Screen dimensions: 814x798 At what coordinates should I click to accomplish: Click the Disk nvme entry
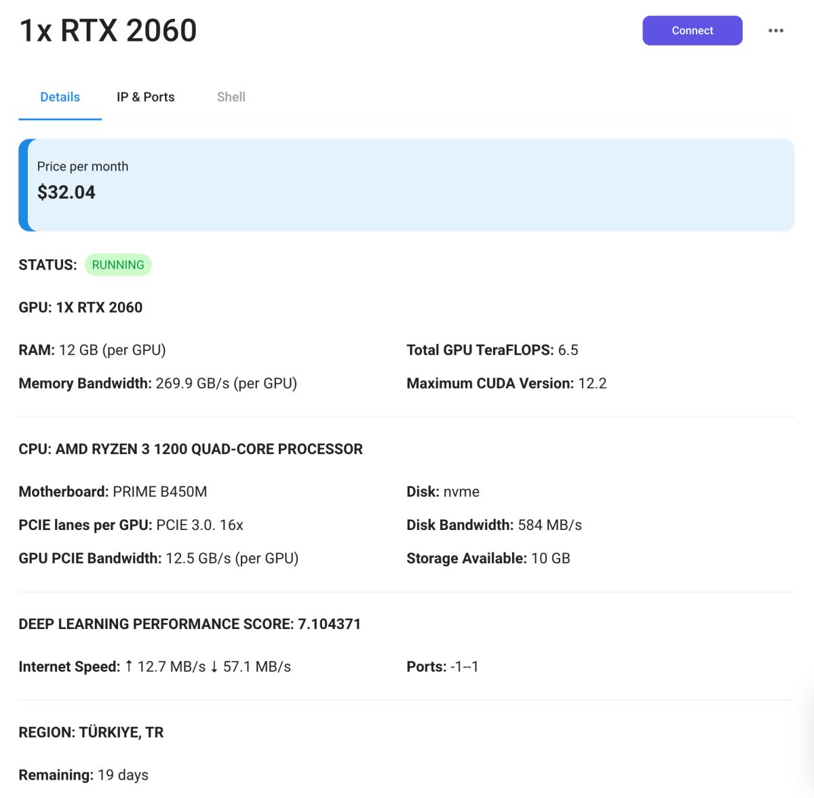pyautogui.click(x=443, y=492)
